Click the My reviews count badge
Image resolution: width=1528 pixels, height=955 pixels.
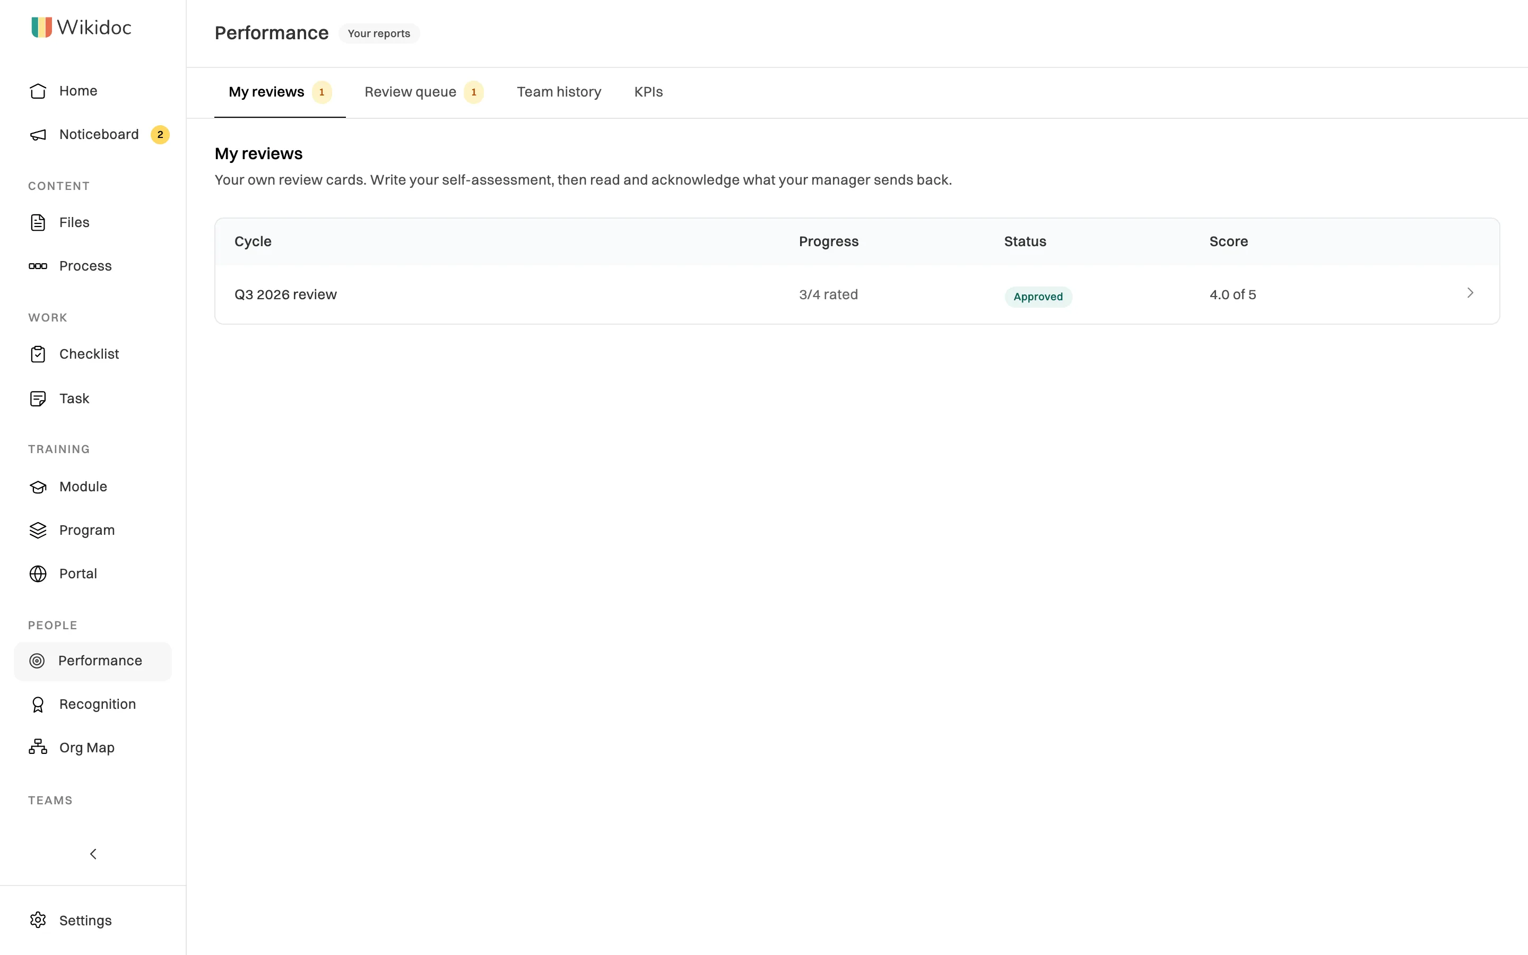pos(322,92)
